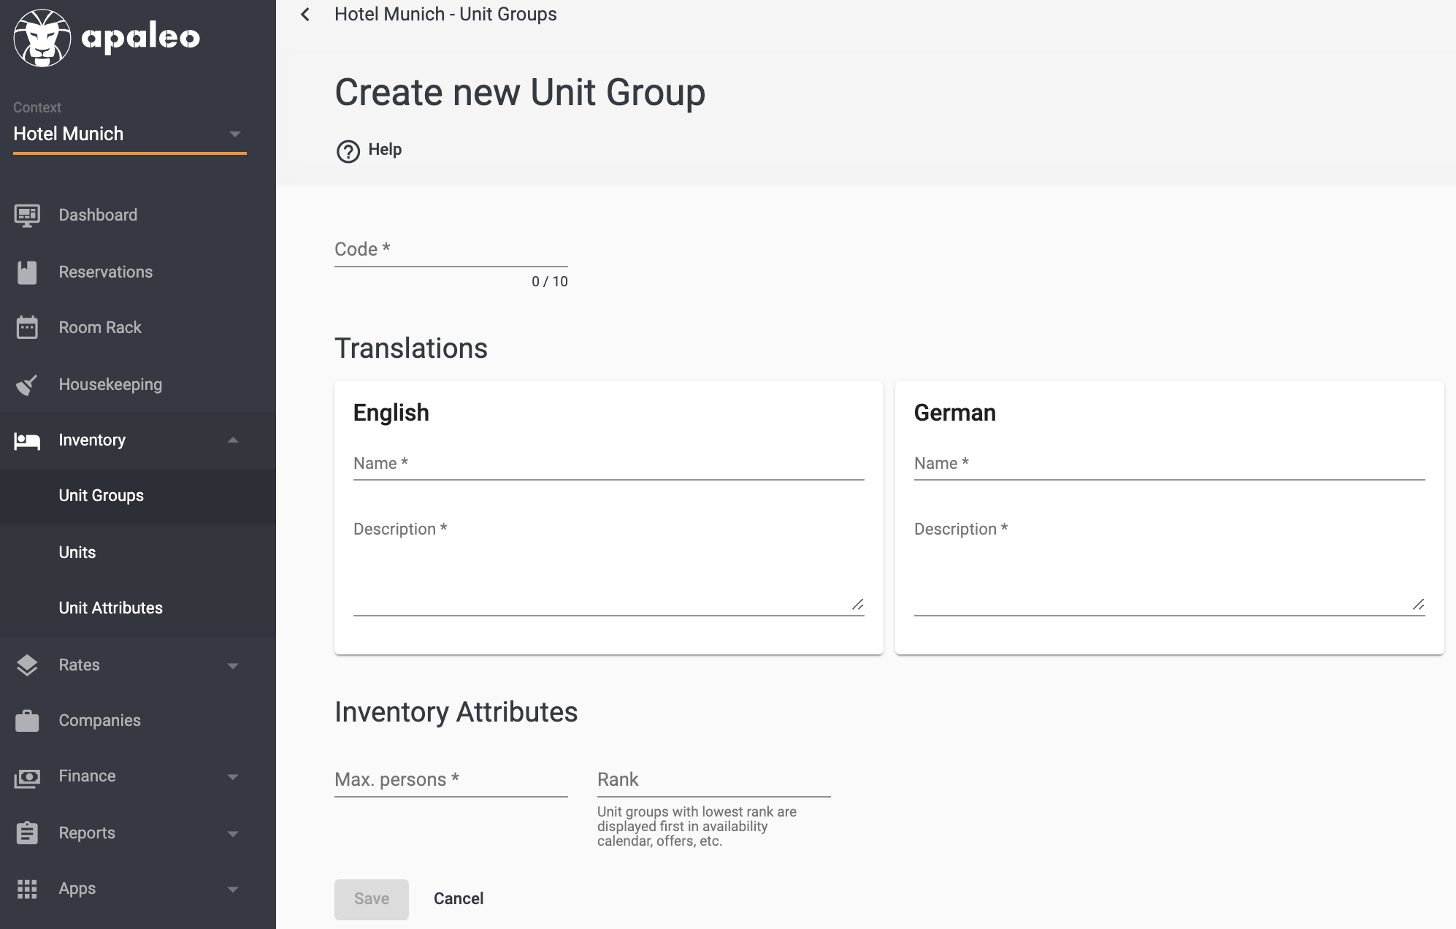The height and width of the screenshot is (929, 1456).
Task: Click the rank hint text about availability calendar
Action: [697, 827]
